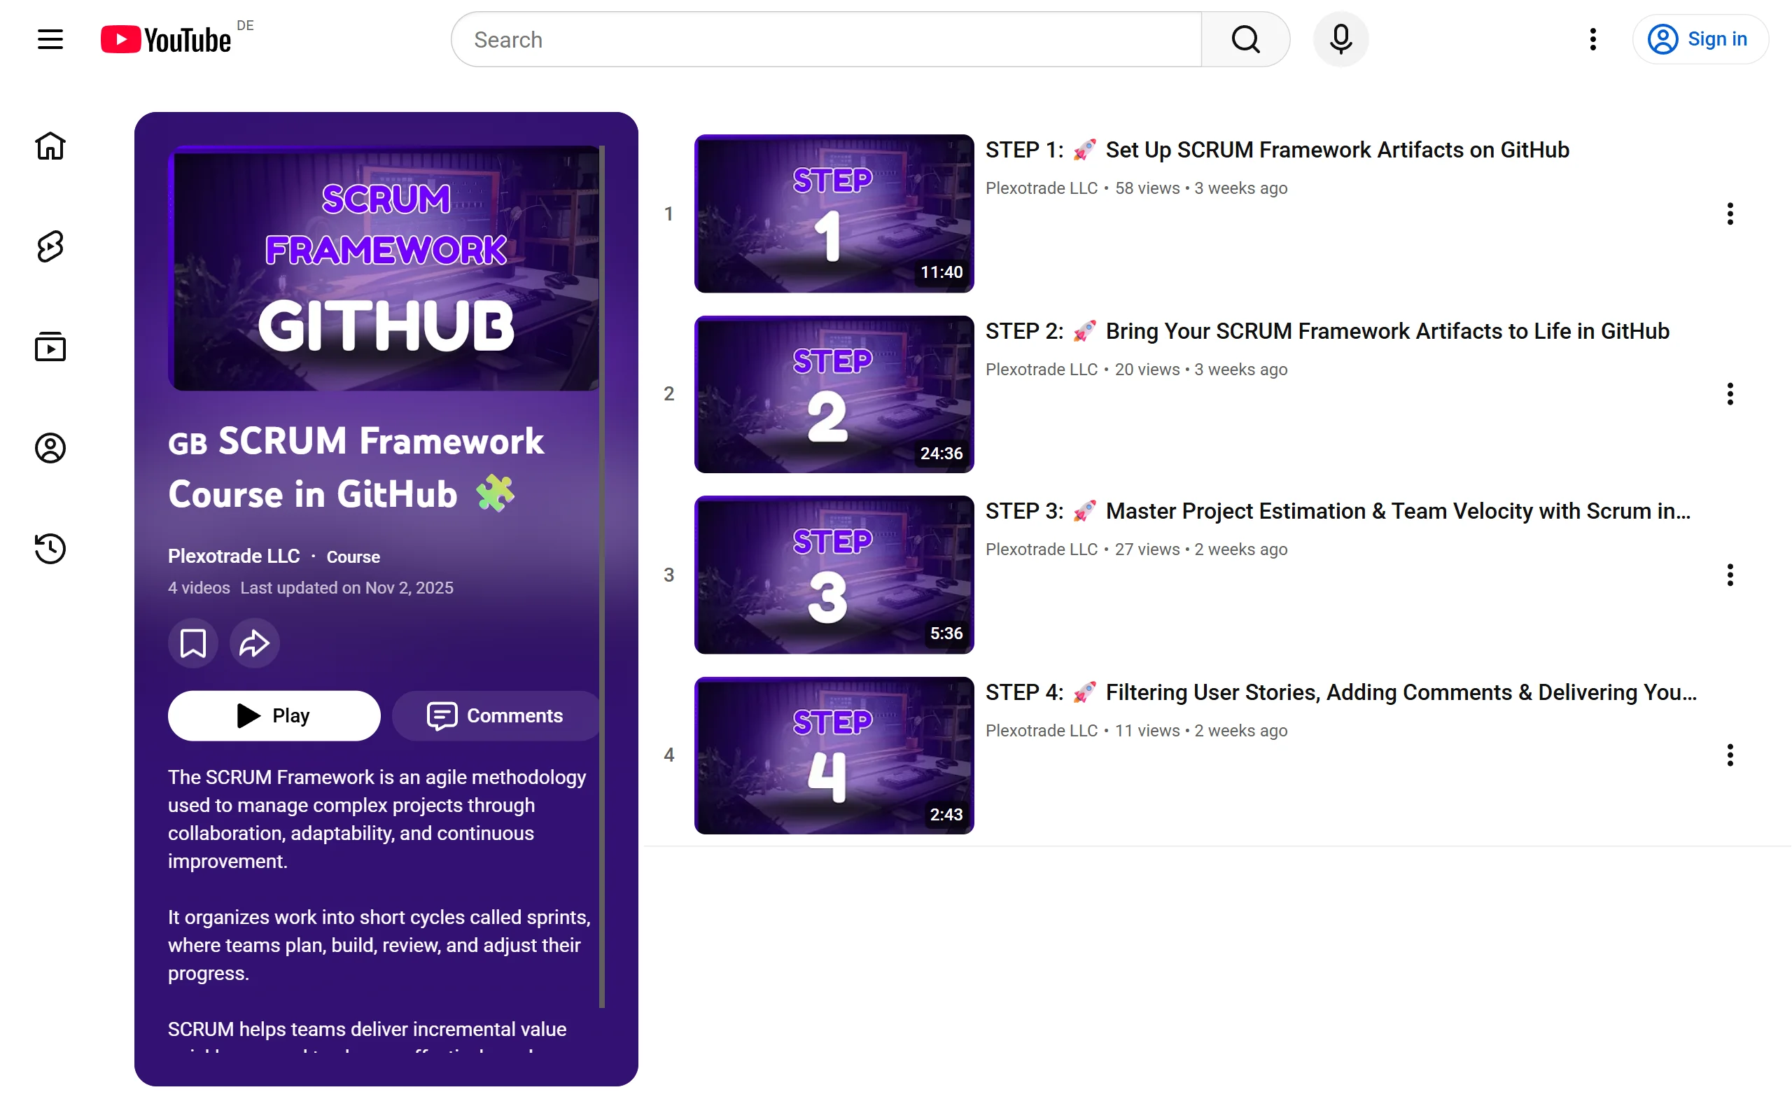Click Plexotrade LLC under STEP 3 video
This screenshot has height=1120, width=1792.
[1041, 549]
